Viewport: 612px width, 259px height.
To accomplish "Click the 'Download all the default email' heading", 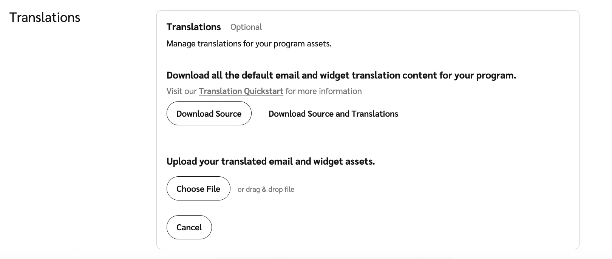I will (341, 76).
